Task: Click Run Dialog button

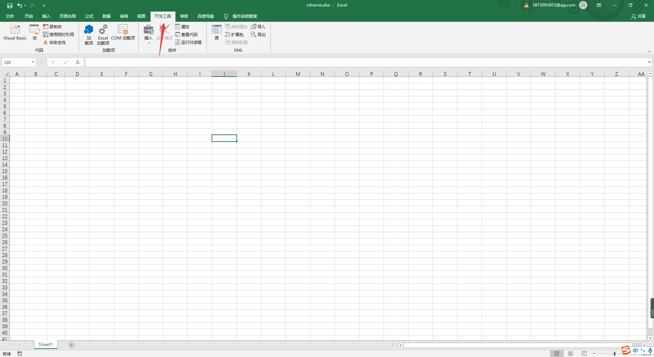Action: (x=188, y=42)
